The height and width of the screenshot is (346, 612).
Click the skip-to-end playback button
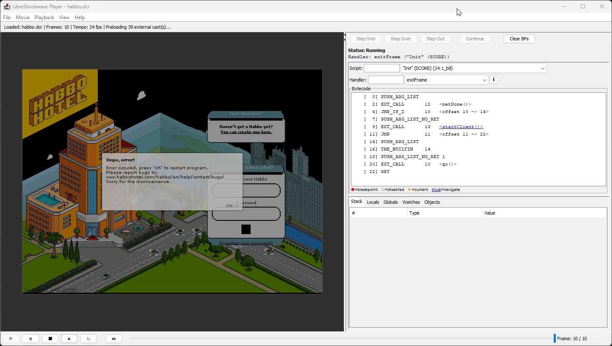pyautogui.click(x=114, y=339)
